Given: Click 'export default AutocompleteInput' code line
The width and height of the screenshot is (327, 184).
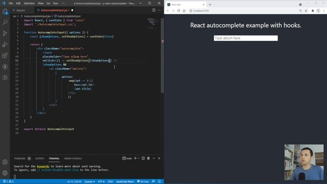Looking at the screenshot, I should (x=49, y=129).
